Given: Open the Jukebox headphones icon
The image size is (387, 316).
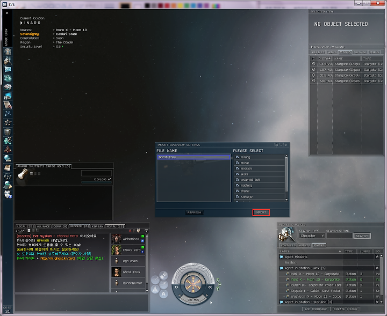Looking at the screenshot, I should [8, 177].
